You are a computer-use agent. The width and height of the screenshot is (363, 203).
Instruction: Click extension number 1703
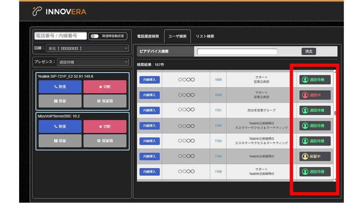point(218,141)
